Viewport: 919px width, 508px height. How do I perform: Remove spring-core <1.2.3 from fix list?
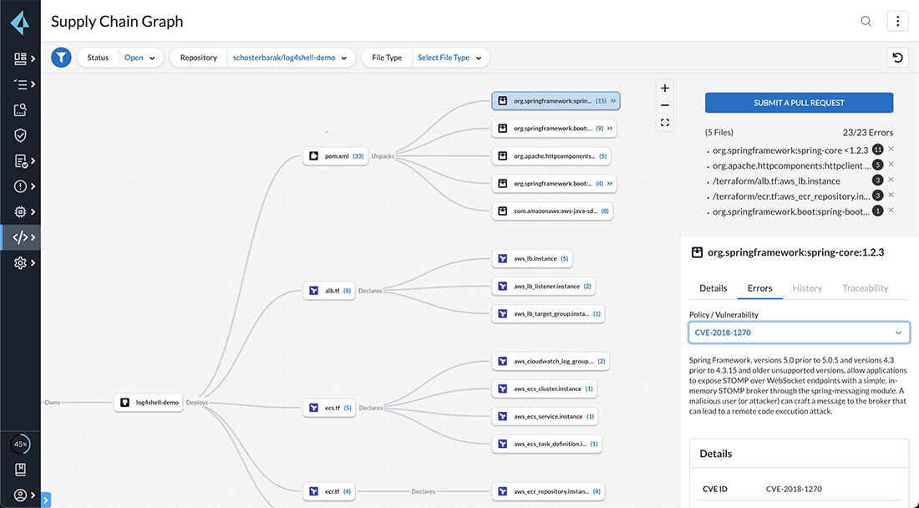click(891, 150)
